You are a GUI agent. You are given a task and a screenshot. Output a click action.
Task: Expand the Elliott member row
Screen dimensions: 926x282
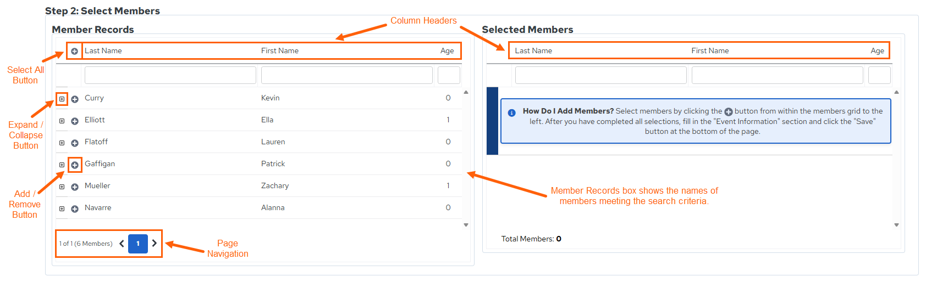[x=62, y=121]
